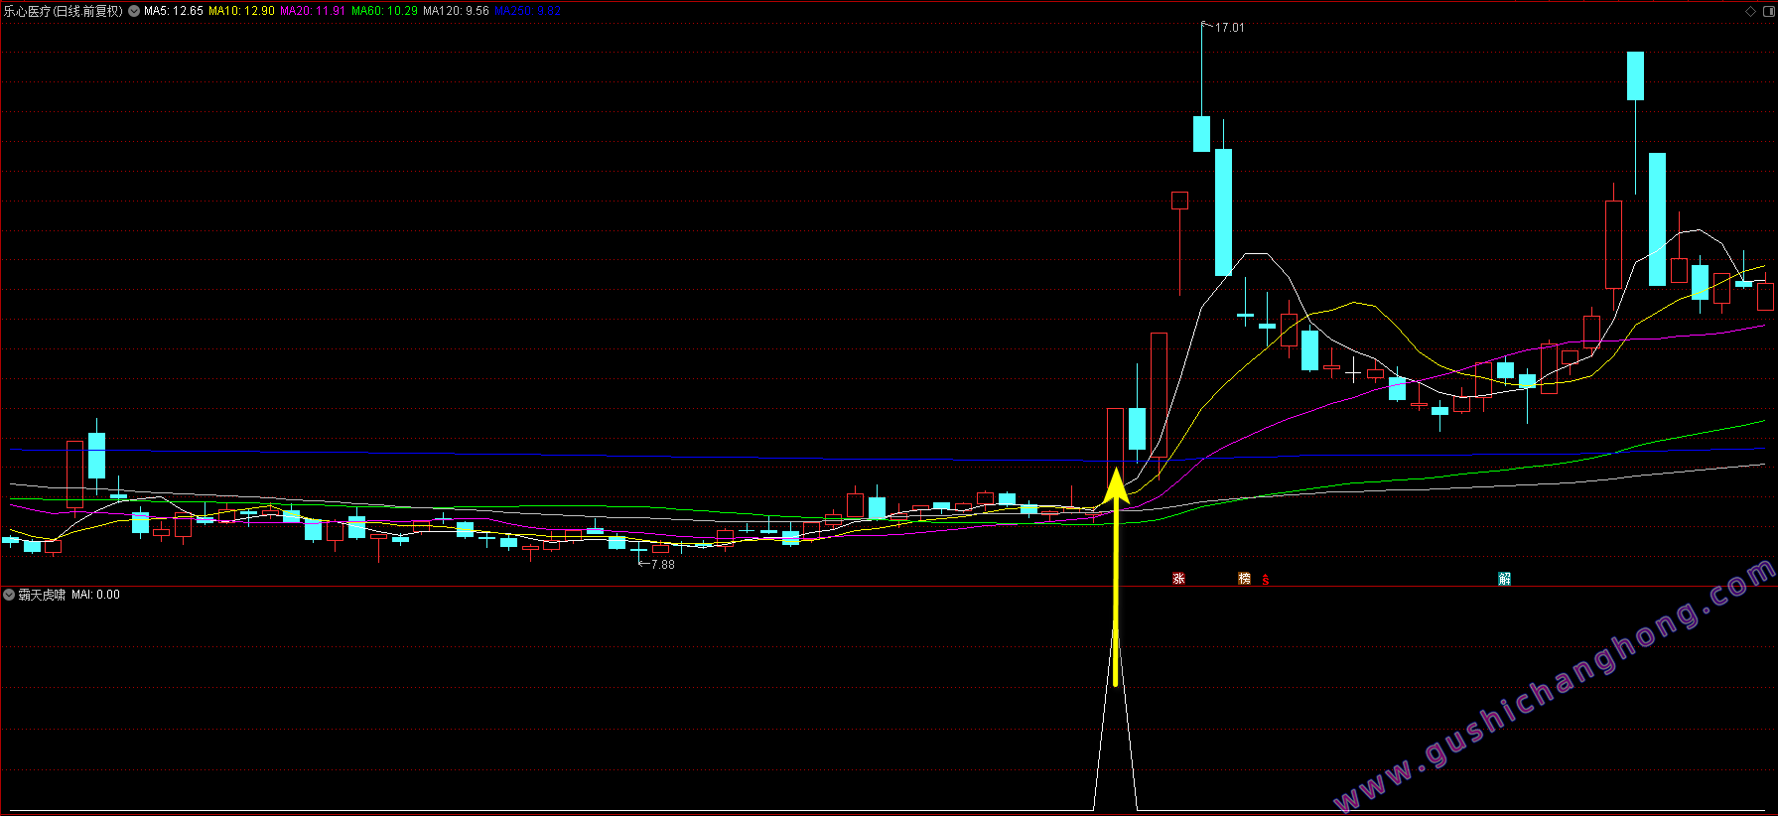The image size is (1778, 816).
Task: Select the magenta MA20: 11.91 label
Action: click(x=313, y=11)
